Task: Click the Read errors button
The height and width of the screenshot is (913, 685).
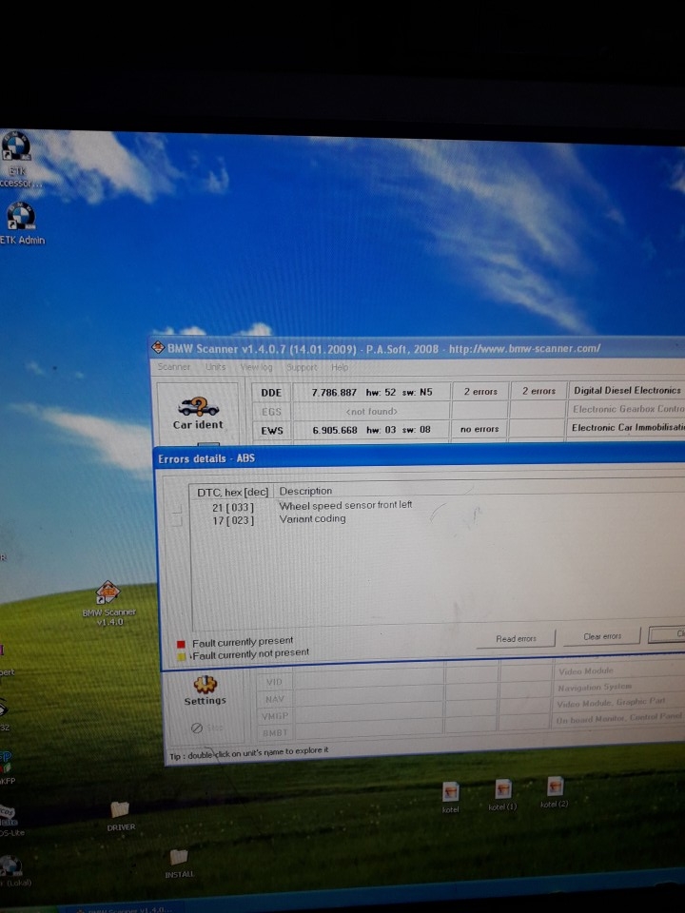Action: click(516, 639)
